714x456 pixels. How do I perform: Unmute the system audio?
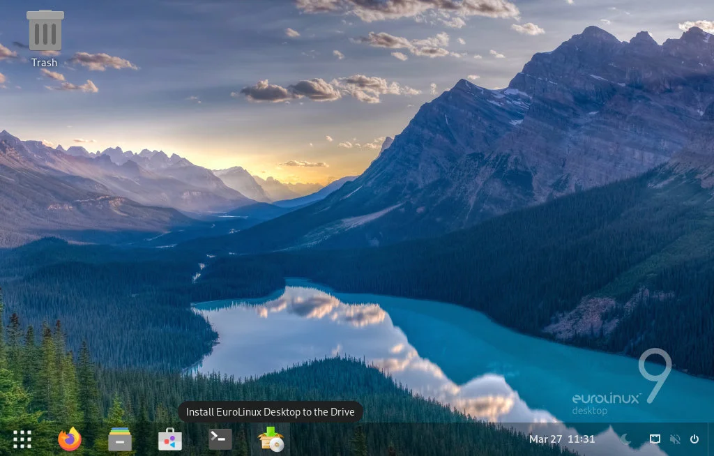674,439
